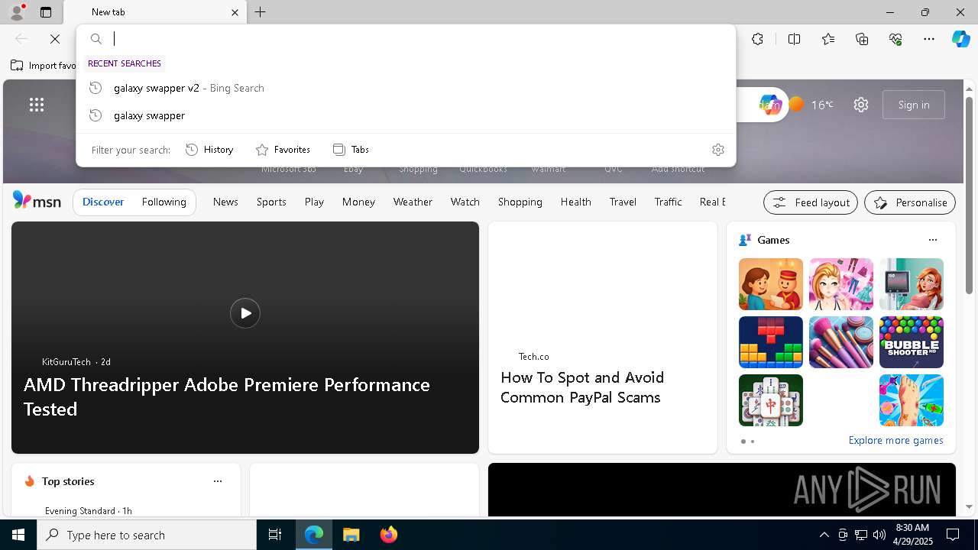
Task: Click the Sign in button
Action: [914, 105]
